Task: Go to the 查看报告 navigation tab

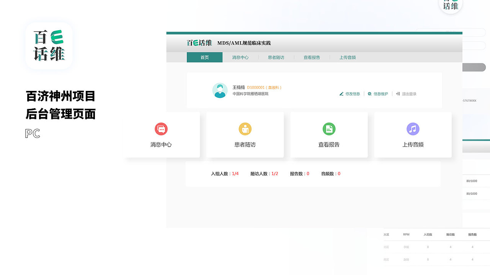Action: tap(312, 57)
